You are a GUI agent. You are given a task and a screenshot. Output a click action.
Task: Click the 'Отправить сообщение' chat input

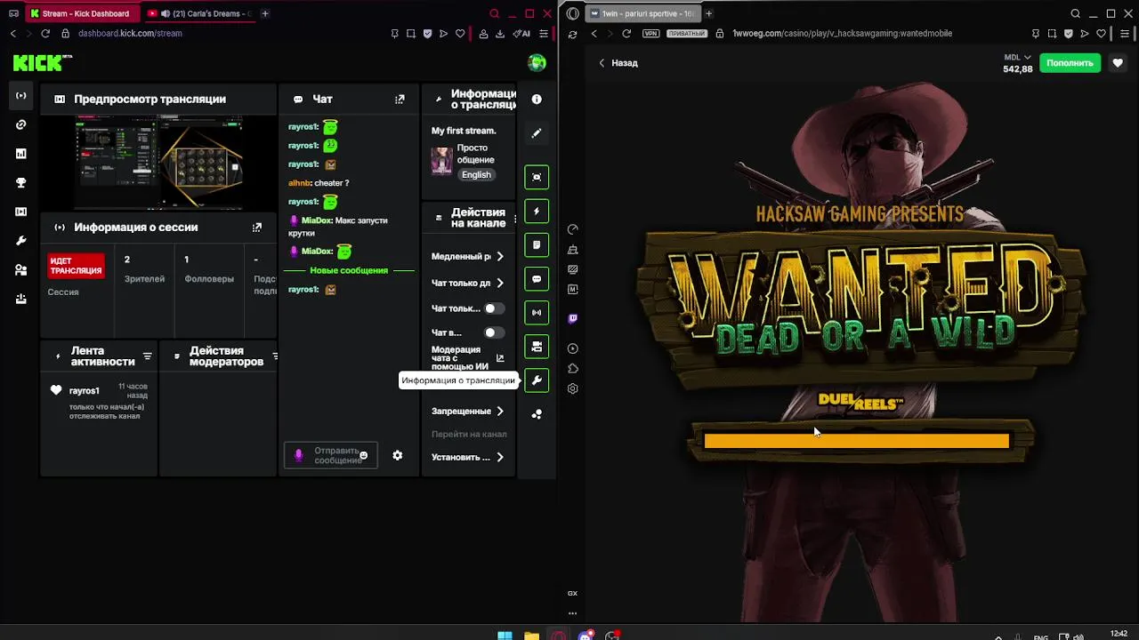331,455
